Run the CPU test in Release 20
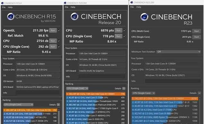 118,30
